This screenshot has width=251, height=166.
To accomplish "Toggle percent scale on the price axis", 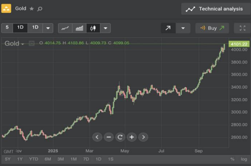I will (x=232, y=159).
